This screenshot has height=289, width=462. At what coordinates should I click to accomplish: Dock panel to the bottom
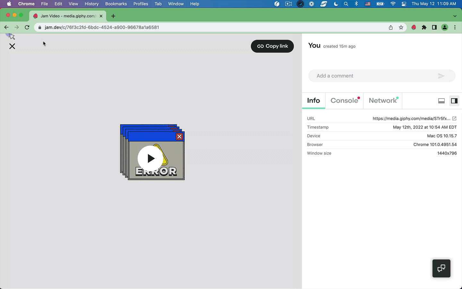[x=441, y=101]
